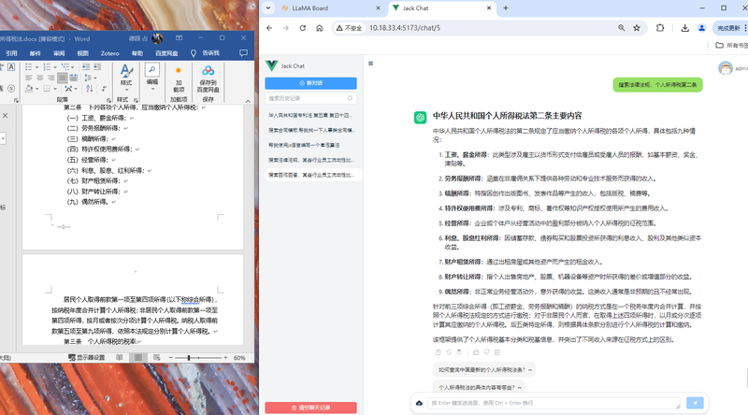Screen dimensions: 748x415
Task: Go to browser home page
Action: [319, 28]
